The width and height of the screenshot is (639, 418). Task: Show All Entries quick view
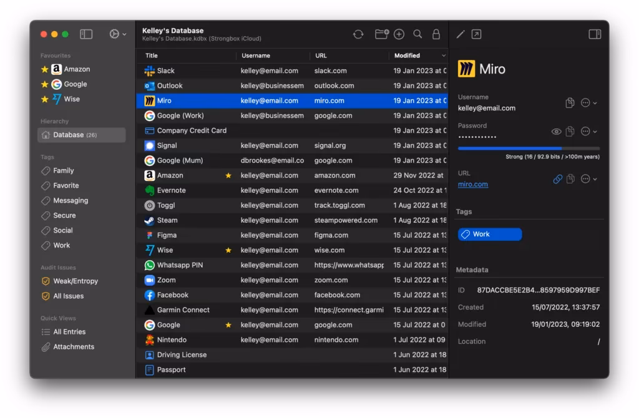tap(69, 332)
